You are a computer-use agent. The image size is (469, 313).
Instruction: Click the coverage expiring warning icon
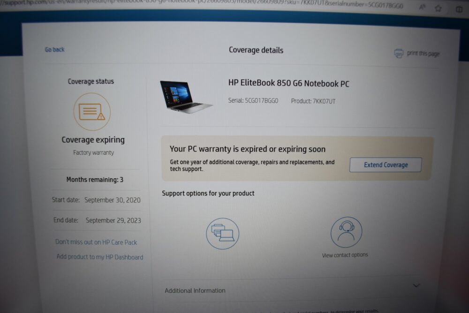[92, 112]
